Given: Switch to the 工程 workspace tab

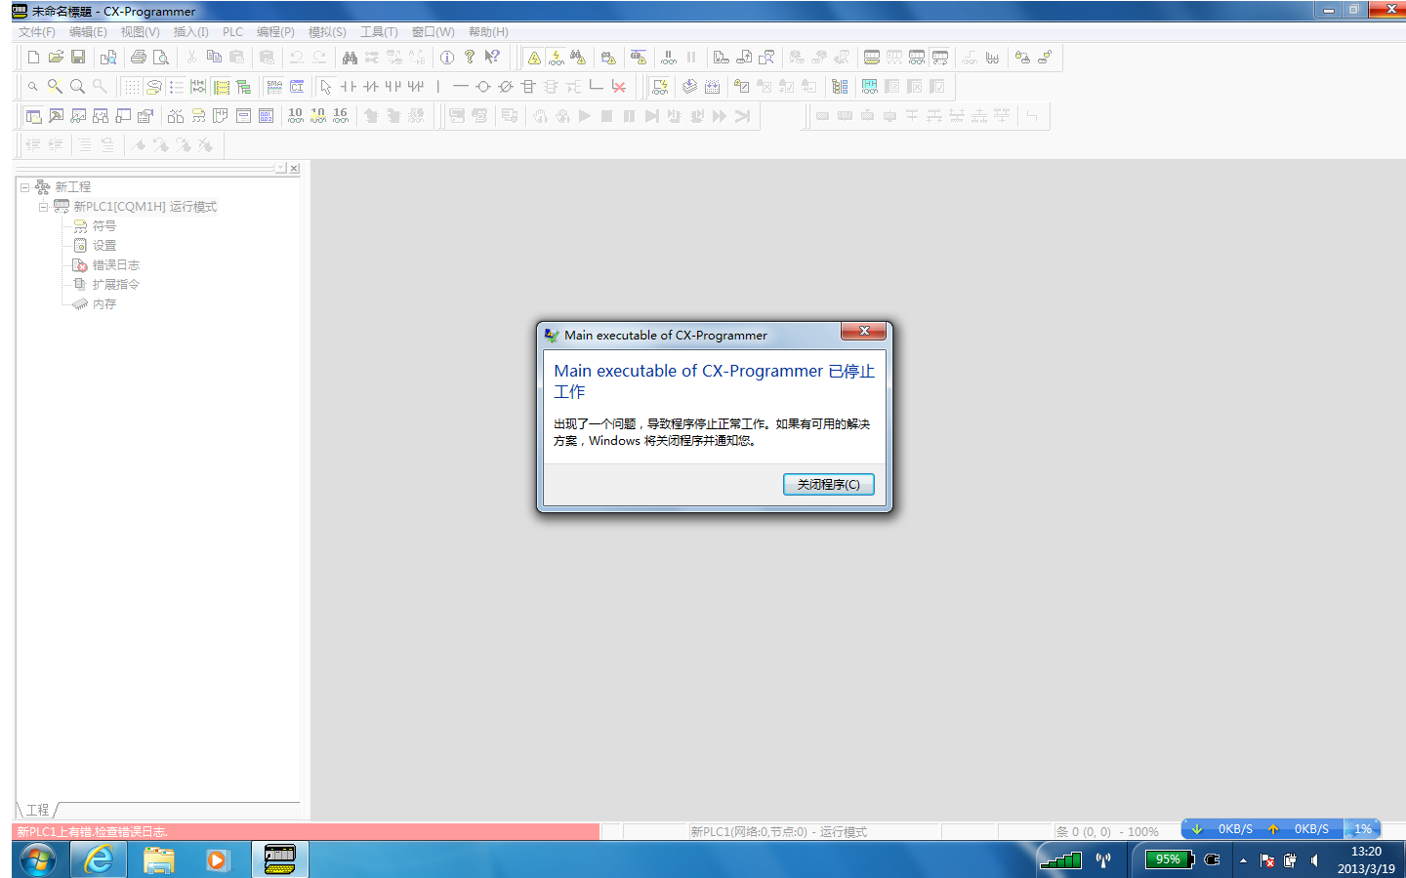Looking at the screenshot, I should tap(37, 810).
